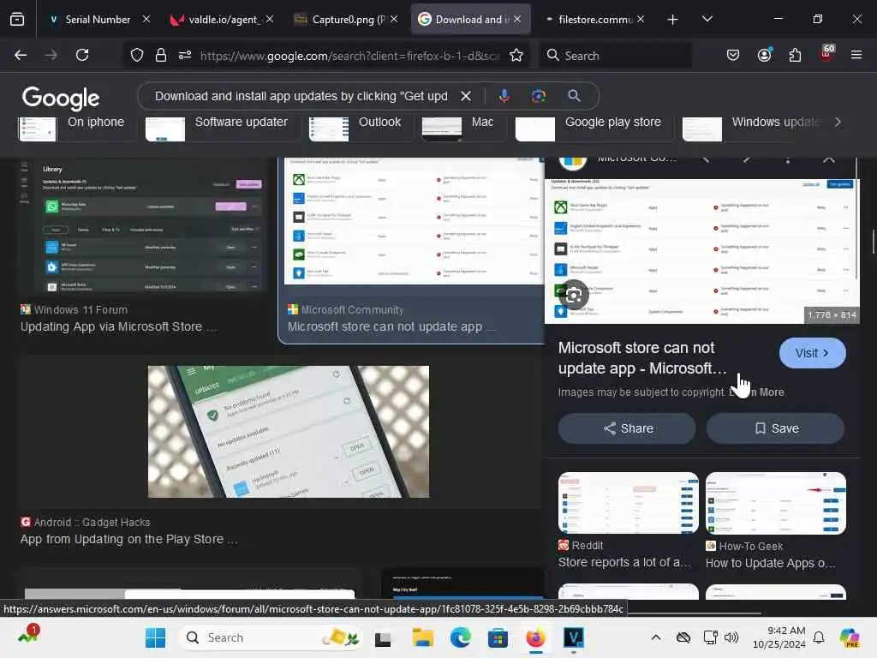Open Microsoft Community image thumbnail
Image resolution: width=877 pixels, height=658 pixels.
[x=414, y=221]
